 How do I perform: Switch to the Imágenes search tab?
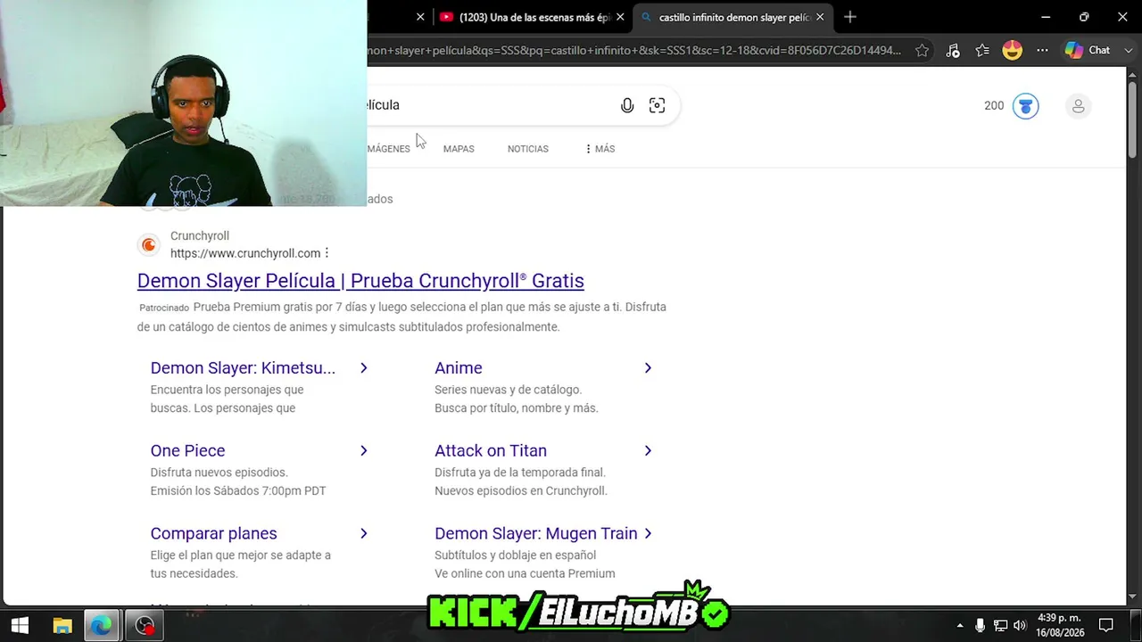(389, 149)
